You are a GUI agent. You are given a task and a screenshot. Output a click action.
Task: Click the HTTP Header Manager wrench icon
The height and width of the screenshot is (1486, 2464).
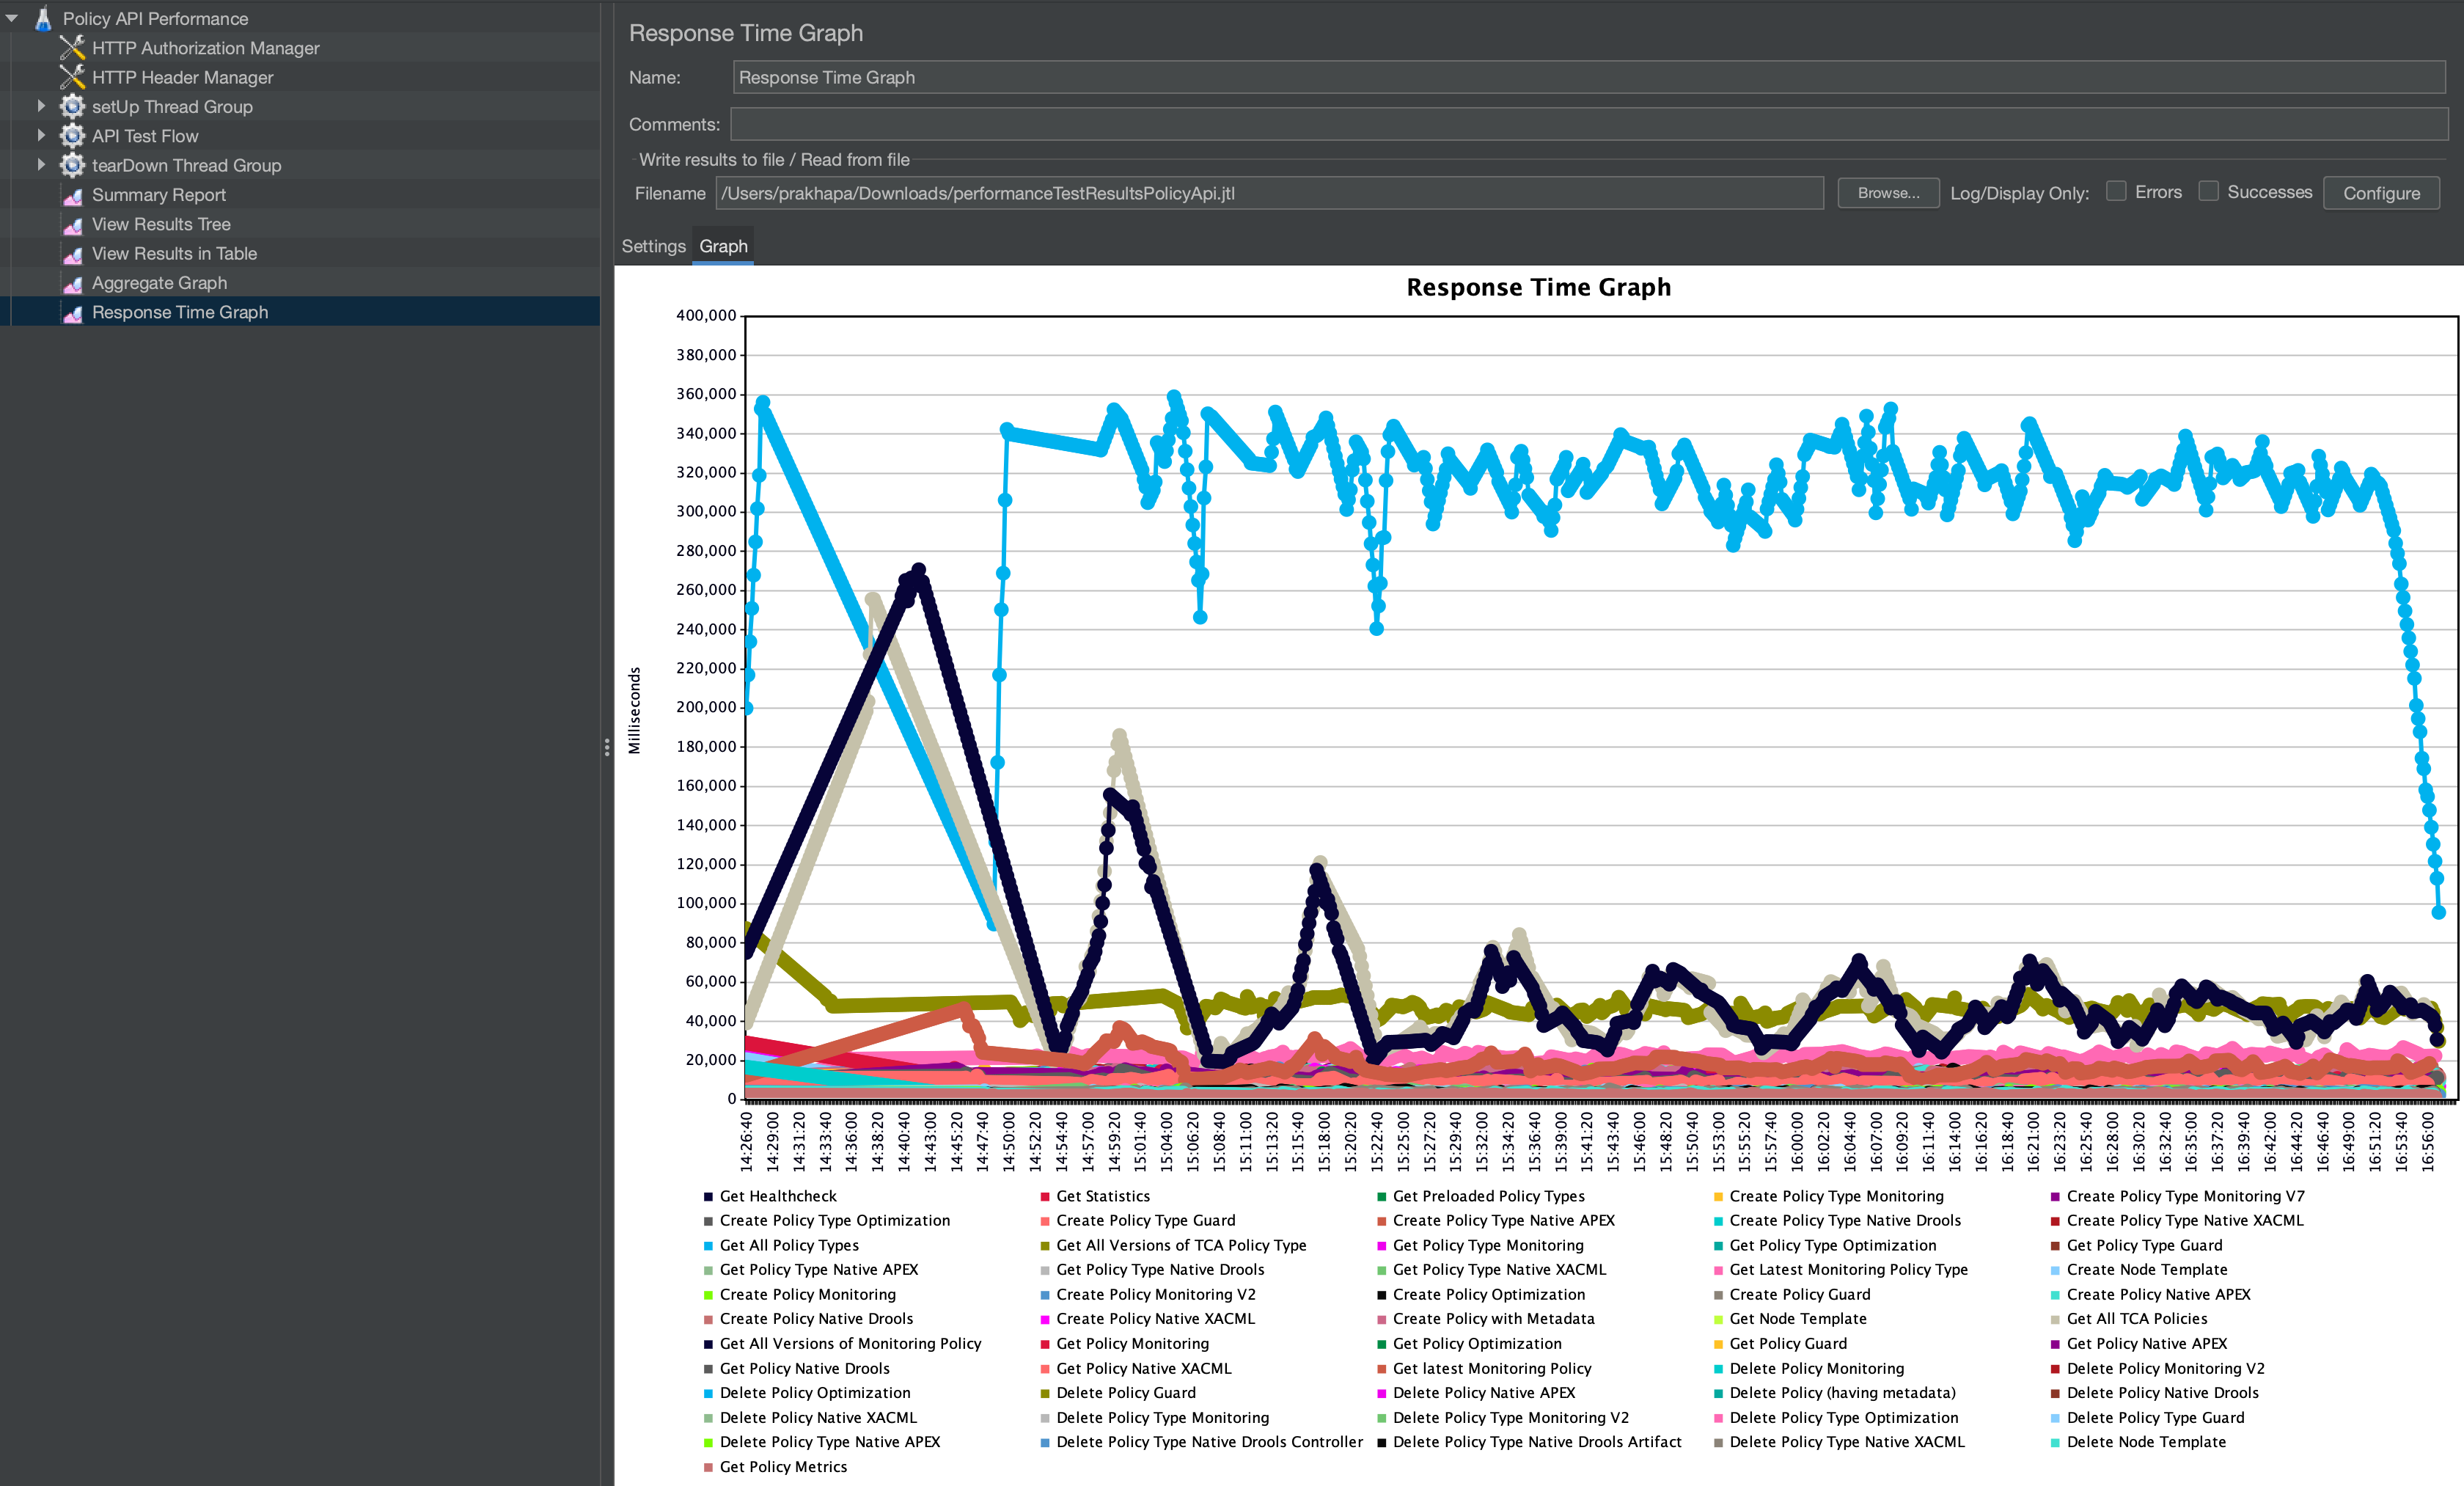72,77
